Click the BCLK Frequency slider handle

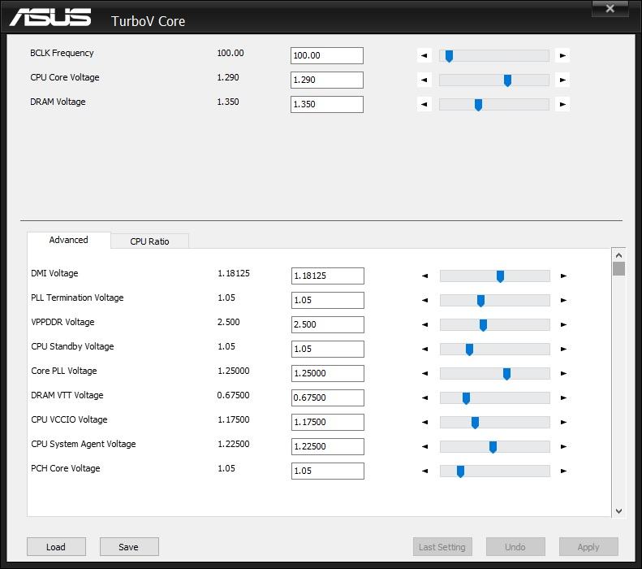pyautogui.click(x=449, y=56)
